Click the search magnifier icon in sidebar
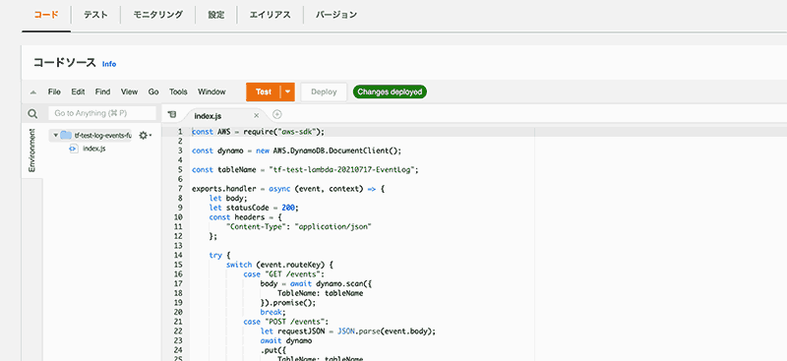 [32, 114]
